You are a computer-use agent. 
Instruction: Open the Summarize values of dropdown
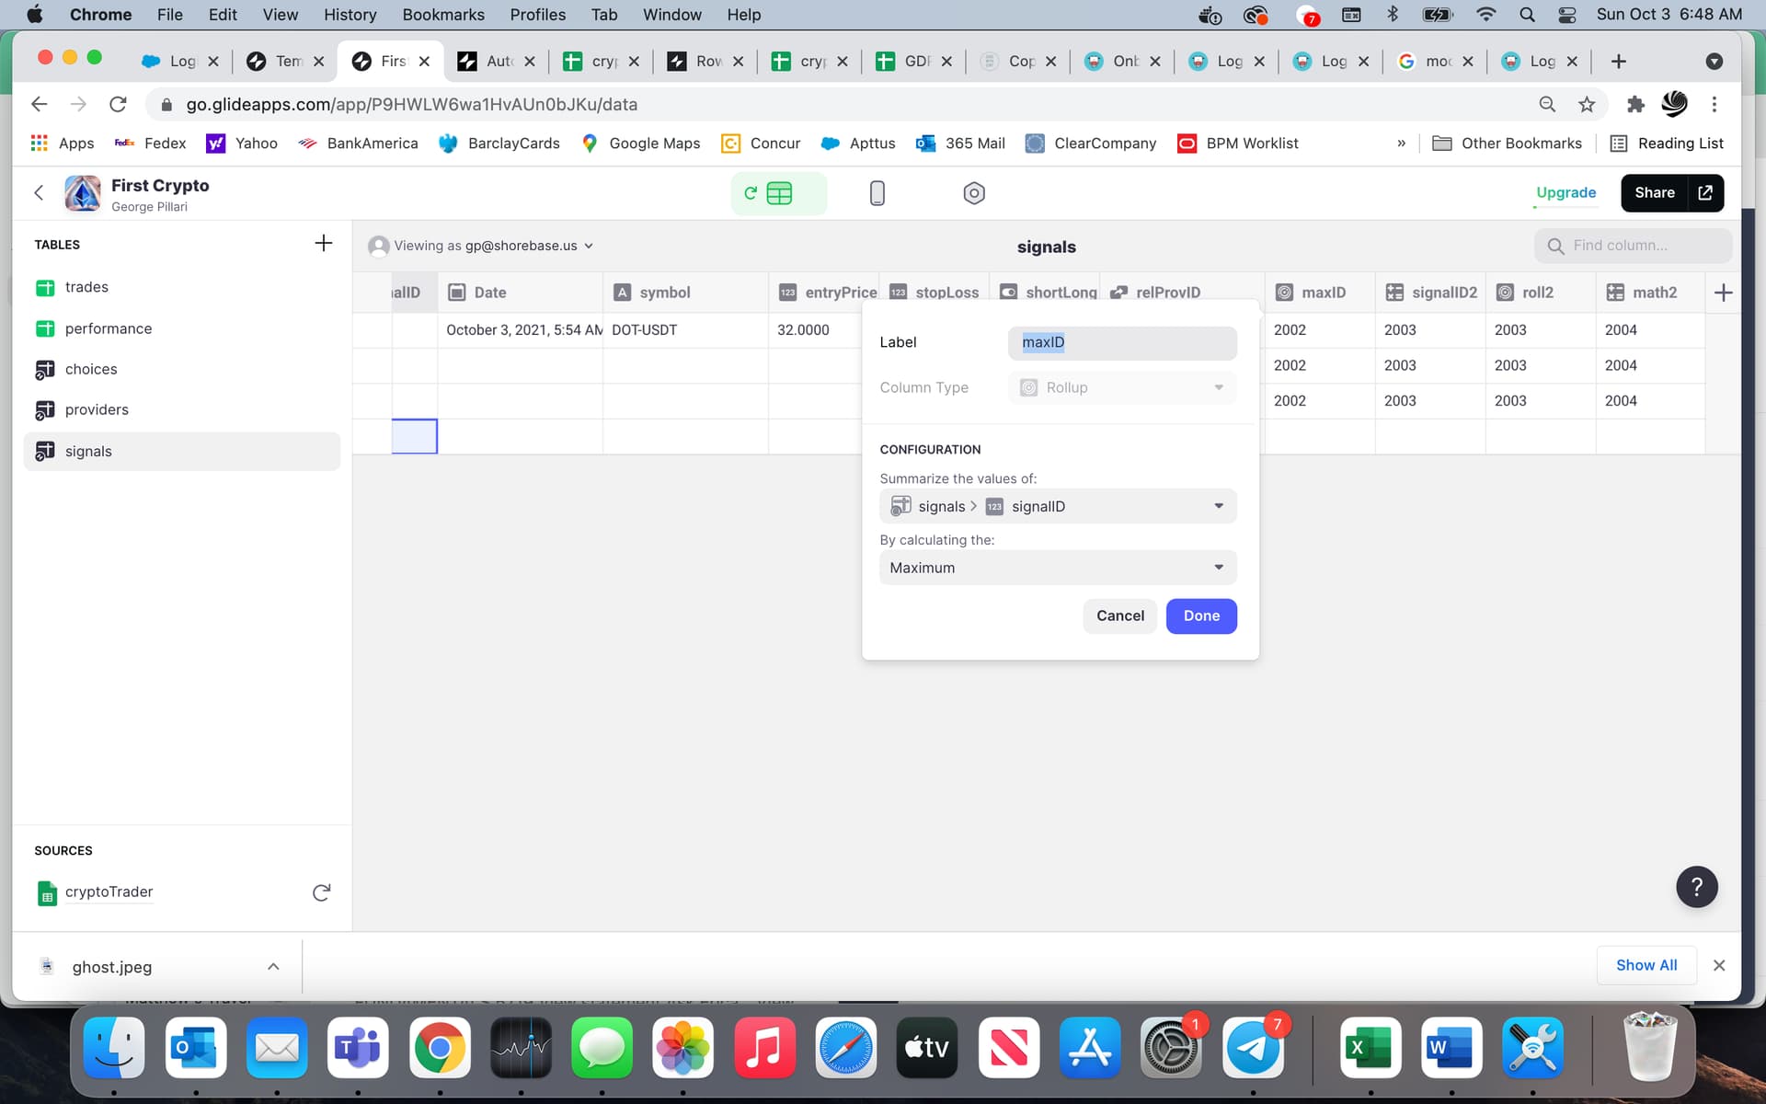[x=1058, y=506]
